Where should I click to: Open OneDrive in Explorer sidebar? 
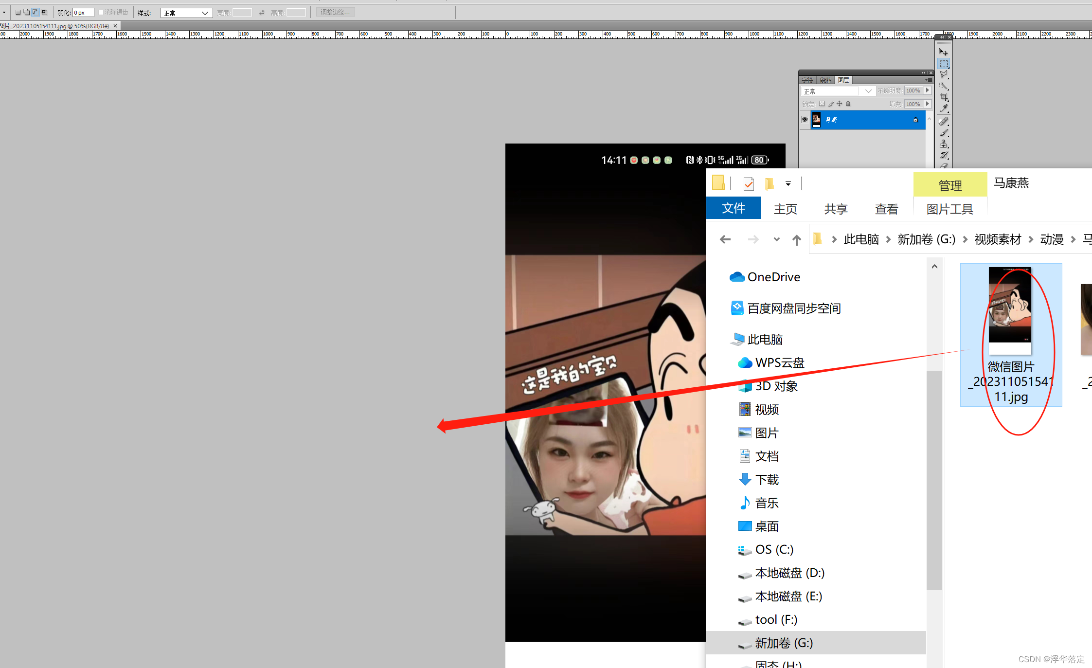pos(765,277)
